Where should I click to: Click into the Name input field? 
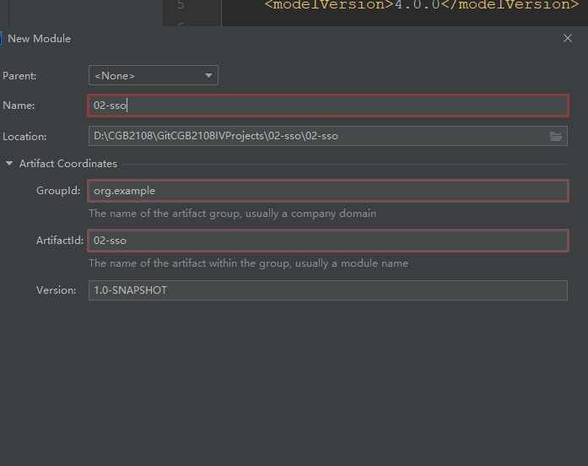pos(328,106)
